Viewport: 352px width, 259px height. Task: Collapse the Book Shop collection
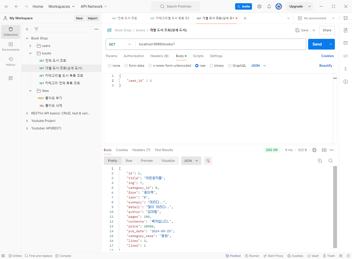(27, 38)
